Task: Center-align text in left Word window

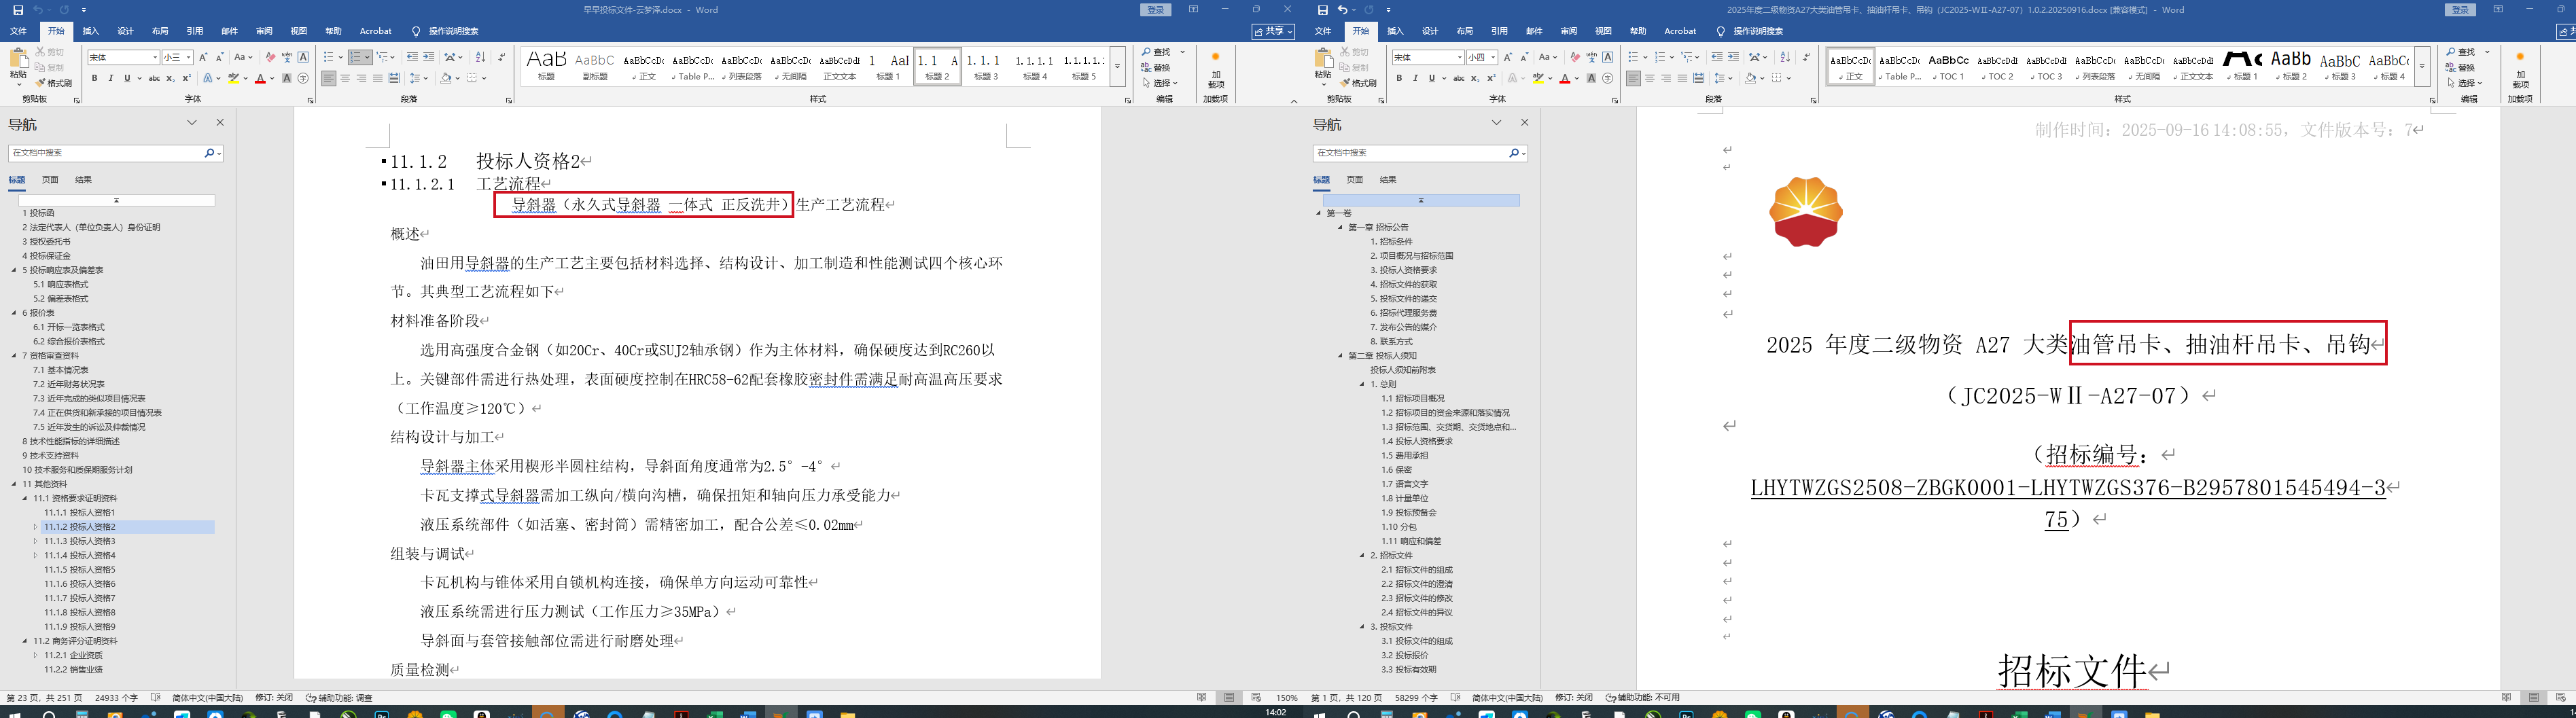Action: click(x=345, y=78)
